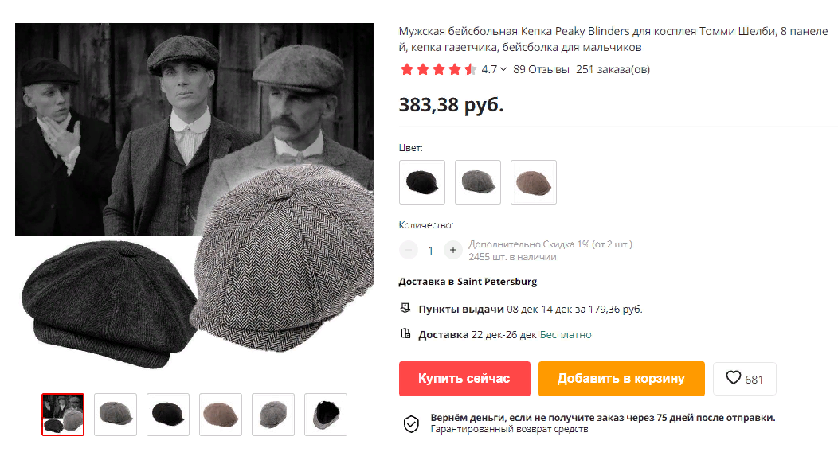Select the black cap color option
838x456 pixels.
[x=422, y=182]
